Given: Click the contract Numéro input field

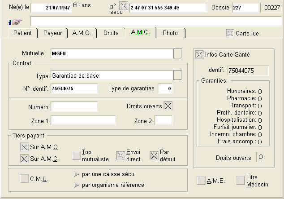Looking at the screenshot, I should tap(74, 106).
